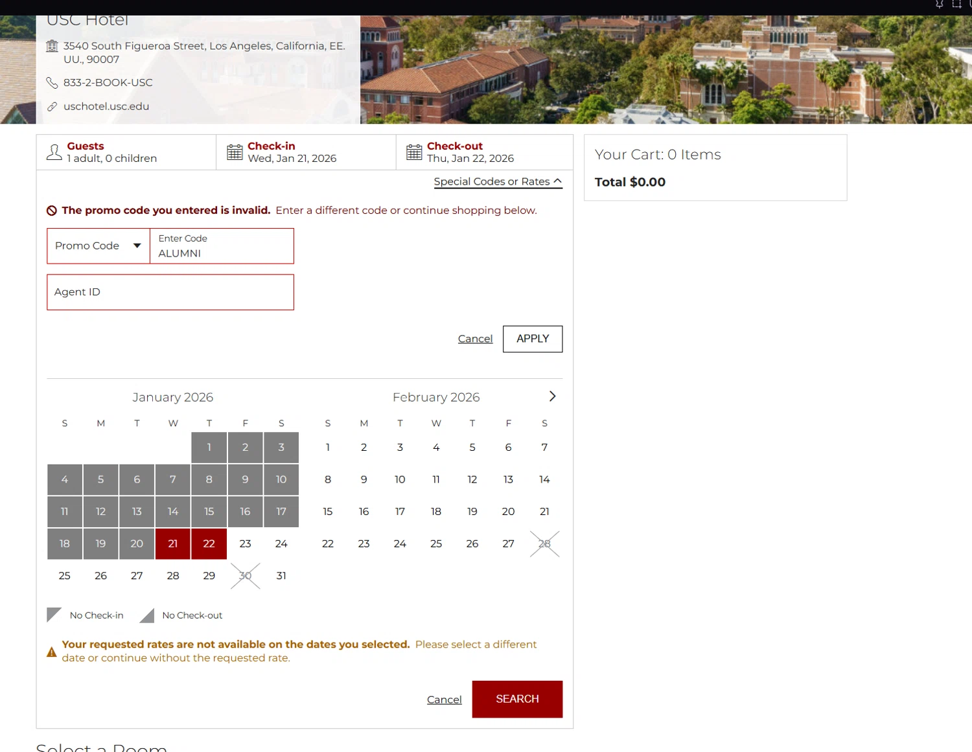Click the Your Cart: 0 Items heading
Viewport: 972px width, 752px height.
[658, 155]
